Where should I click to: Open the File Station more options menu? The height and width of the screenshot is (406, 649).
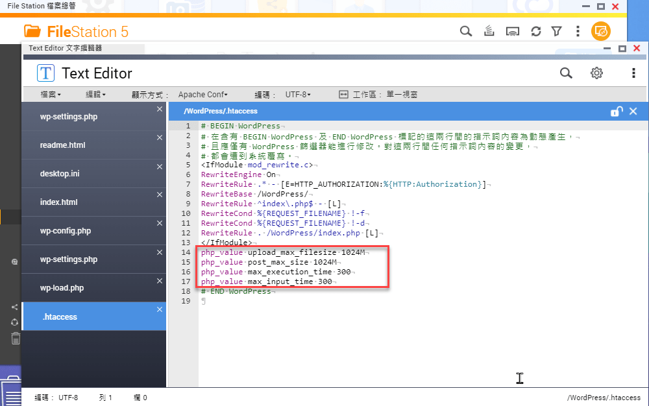tap(578, 31)
